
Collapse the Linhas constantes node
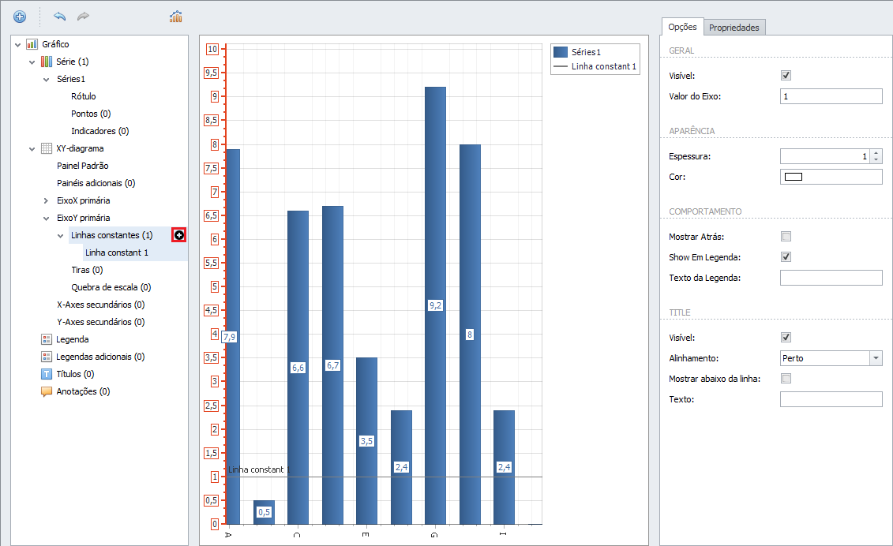[x=60, y=236]
